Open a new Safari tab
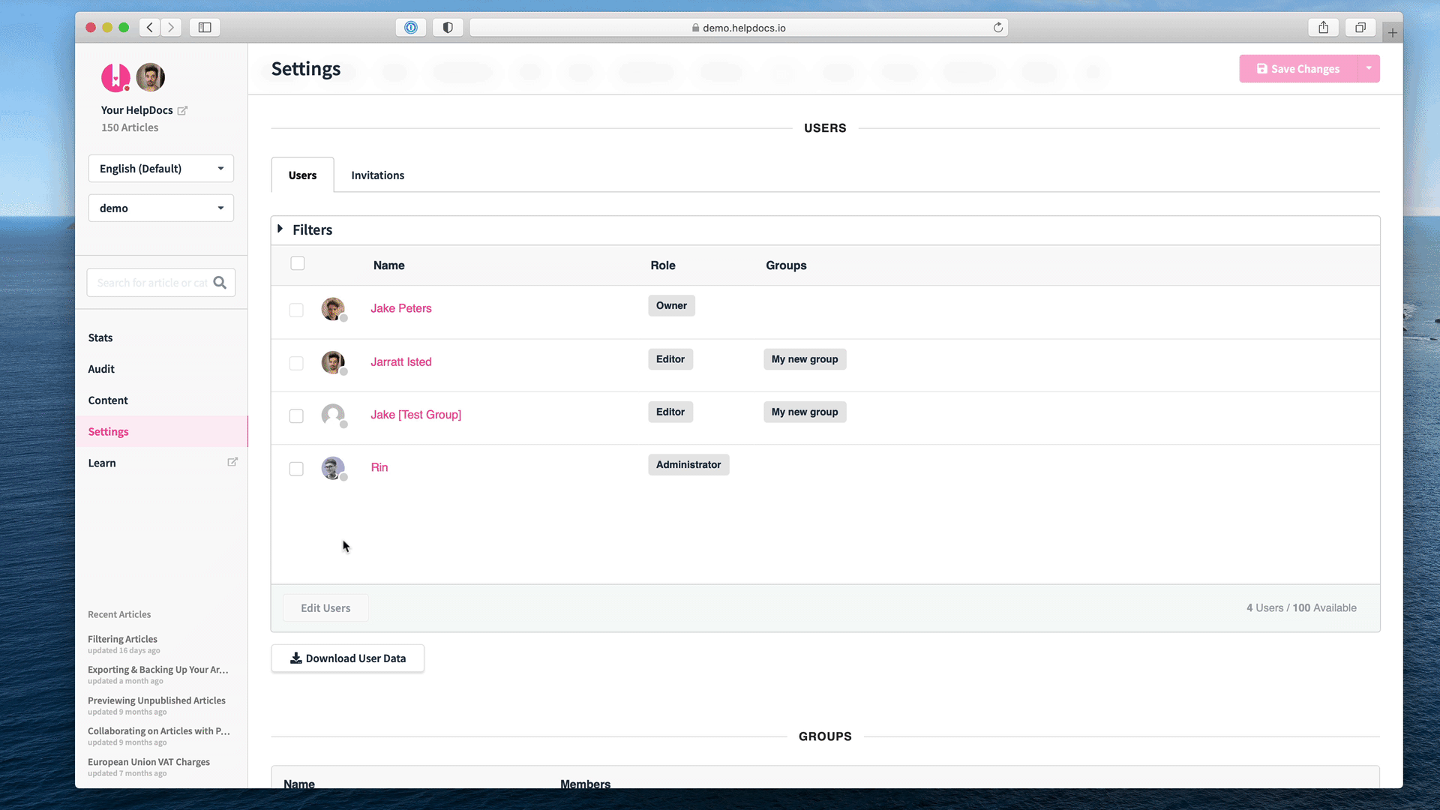The image size is (1440, 810). click(x=1393, y=32)
